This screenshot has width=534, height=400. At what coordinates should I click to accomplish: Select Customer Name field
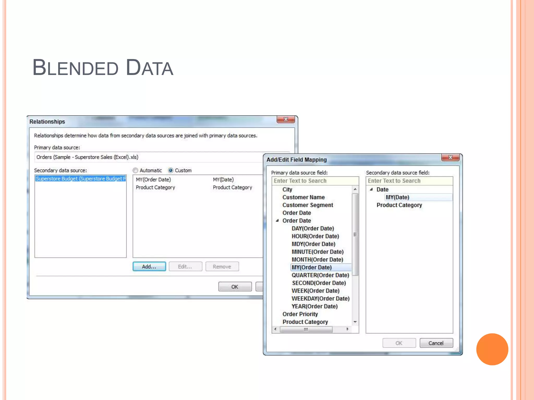(x=304, y=197)
